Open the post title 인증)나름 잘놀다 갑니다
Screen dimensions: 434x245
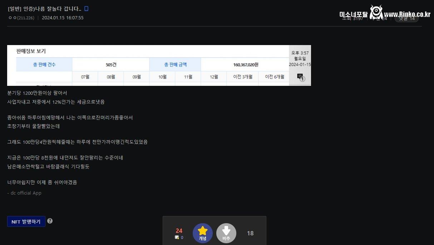tap(44, 9)
